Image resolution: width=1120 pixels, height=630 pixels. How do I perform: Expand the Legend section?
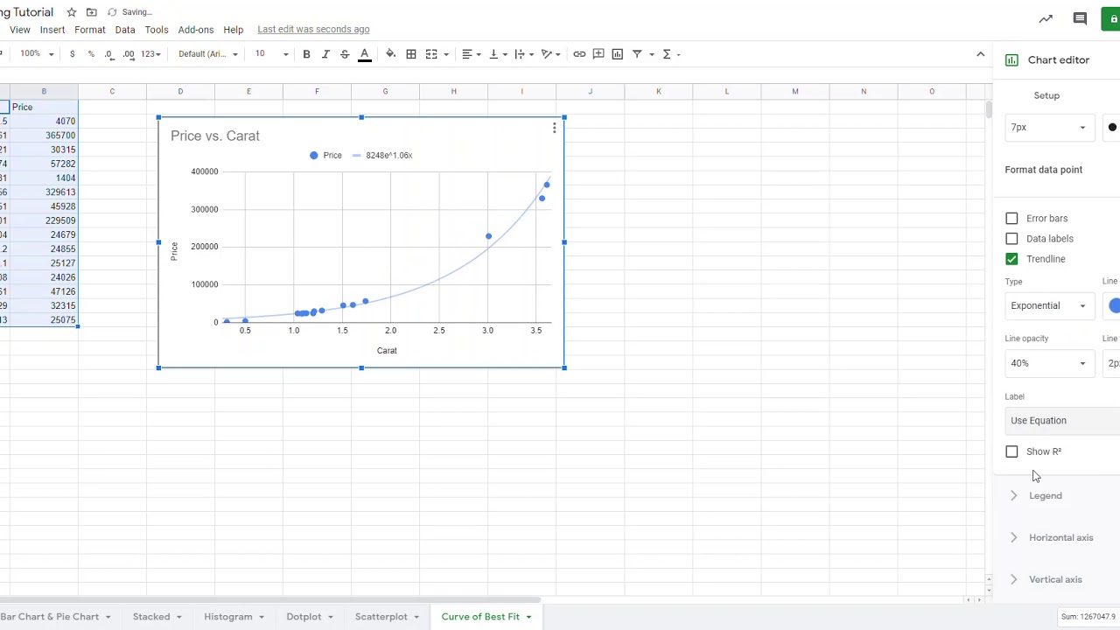1046,495
